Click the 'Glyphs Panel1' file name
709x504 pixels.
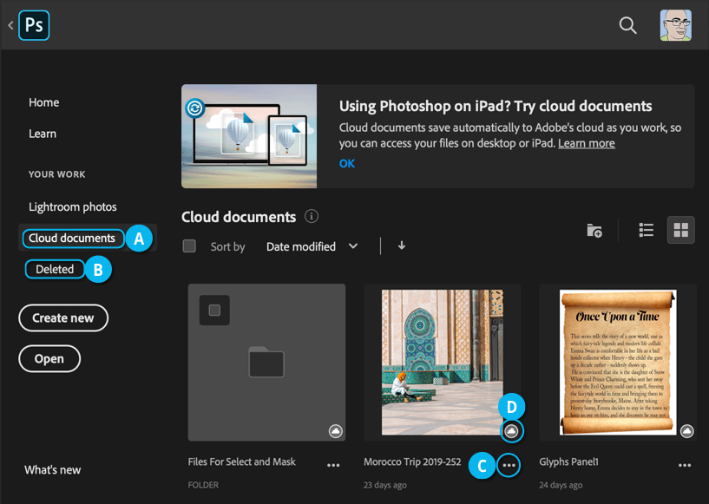coord(568,462)
